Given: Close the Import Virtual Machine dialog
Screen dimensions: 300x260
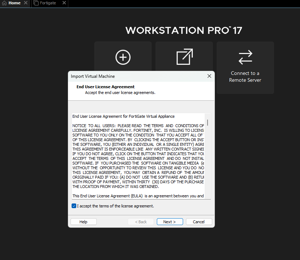Looking at the screenshot, I should click(209, 76).
